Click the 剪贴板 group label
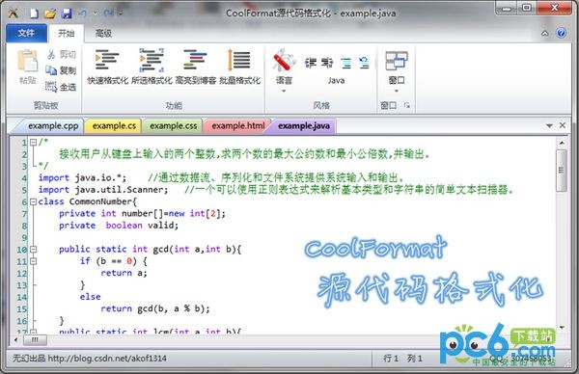 45,105
